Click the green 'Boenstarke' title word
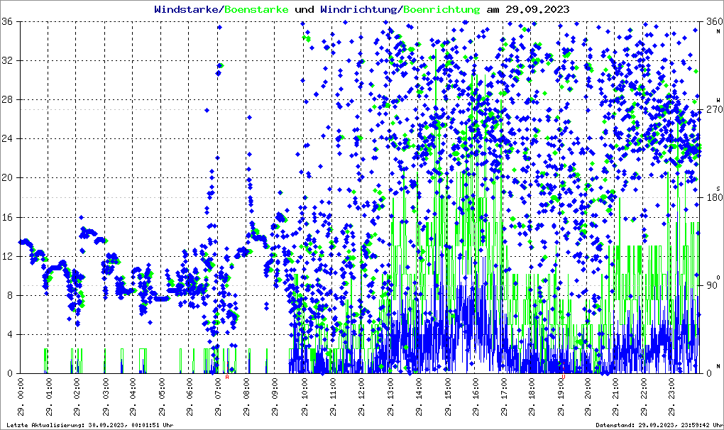The width and height of the screenshot is (724, 430). (256, 9)
